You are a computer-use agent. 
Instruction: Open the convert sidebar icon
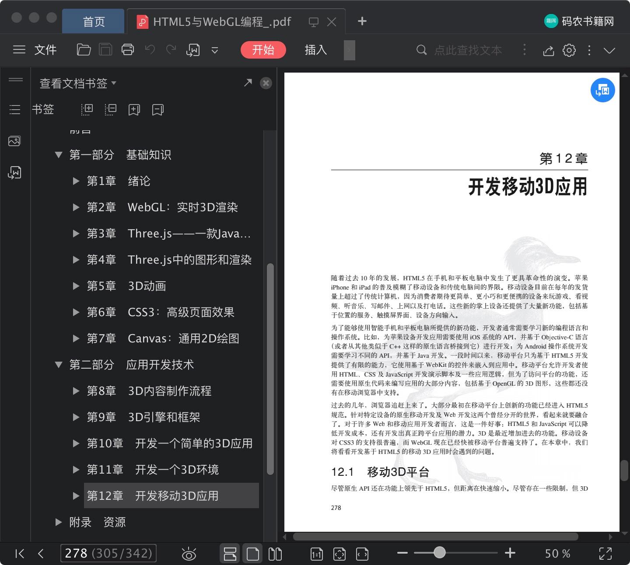pos(14,173)
